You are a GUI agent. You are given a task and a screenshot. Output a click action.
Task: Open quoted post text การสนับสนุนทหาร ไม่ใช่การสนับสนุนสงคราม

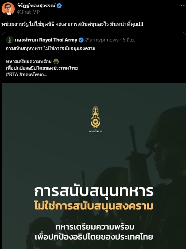pos(51,48)
